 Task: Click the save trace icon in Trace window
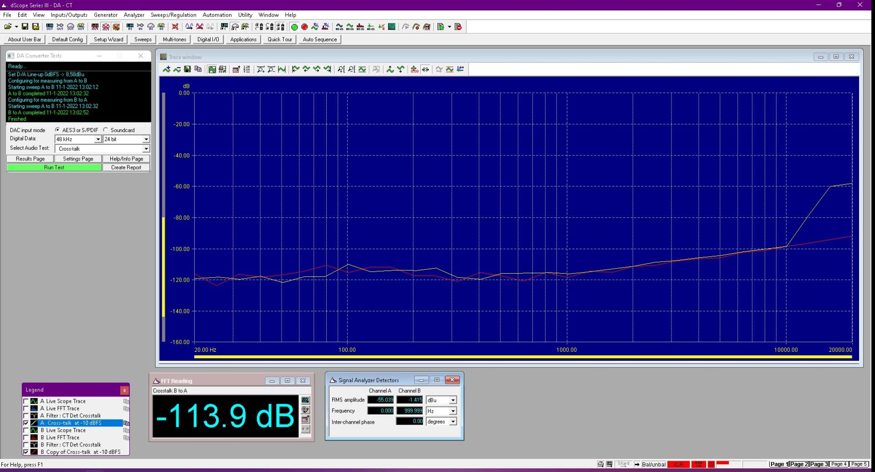(187, 69)
